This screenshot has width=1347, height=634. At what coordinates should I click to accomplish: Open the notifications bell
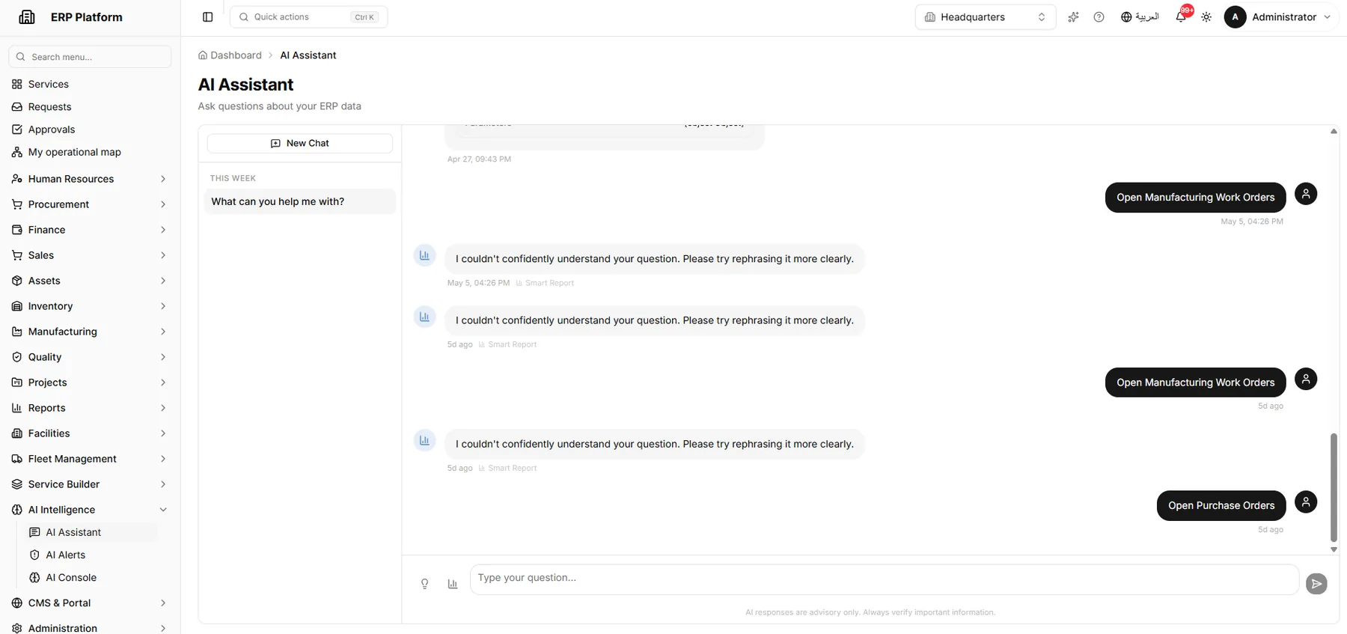tap(1181, 17)
